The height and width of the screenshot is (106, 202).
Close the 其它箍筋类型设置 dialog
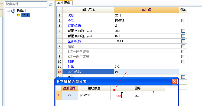point(175,82)
